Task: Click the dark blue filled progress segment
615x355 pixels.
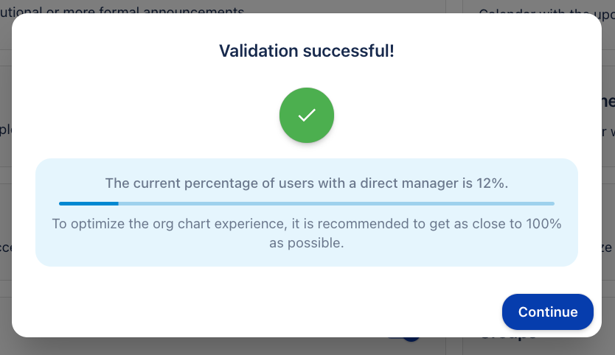Action: point(88,203)
